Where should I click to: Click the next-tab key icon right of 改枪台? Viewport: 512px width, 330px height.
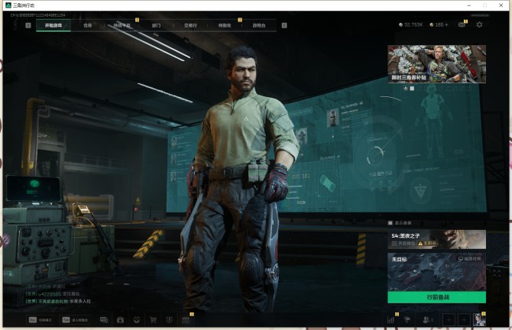(284, 25)
